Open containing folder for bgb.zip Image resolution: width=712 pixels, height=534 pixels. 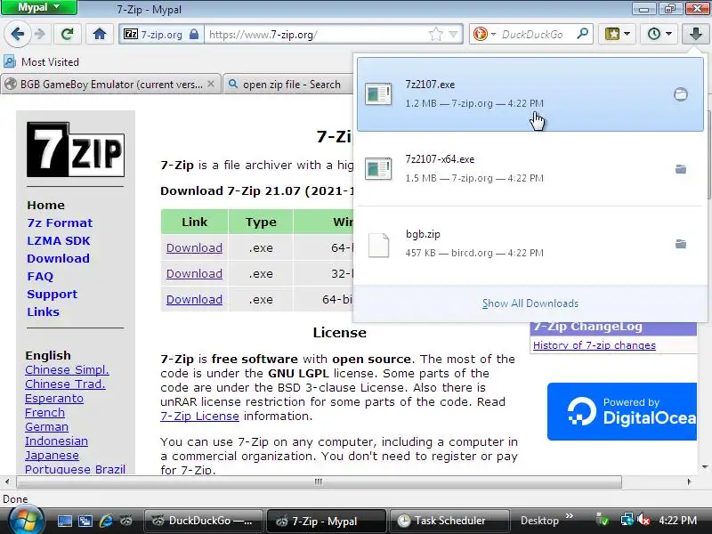tap(681, 244)
